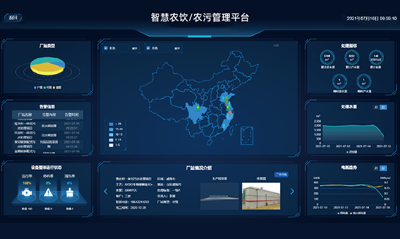400x239 pixels.
Task: Expand the second 展开 dropdown above map
Action: (x=176, y=48)
